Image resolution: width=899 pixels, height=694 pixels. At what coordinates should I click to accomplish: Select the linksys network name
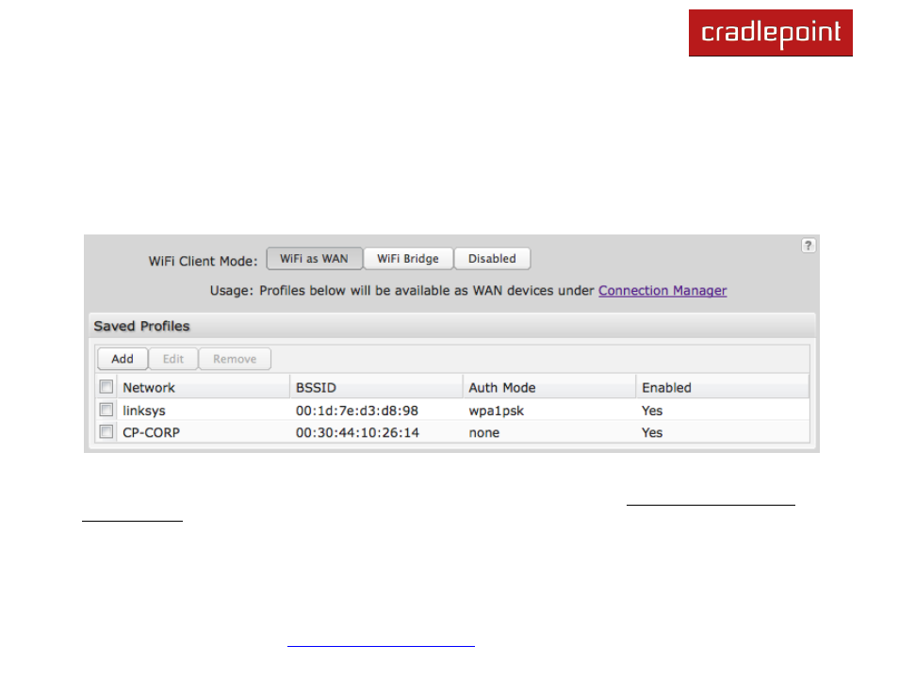[x=144, y=411]
